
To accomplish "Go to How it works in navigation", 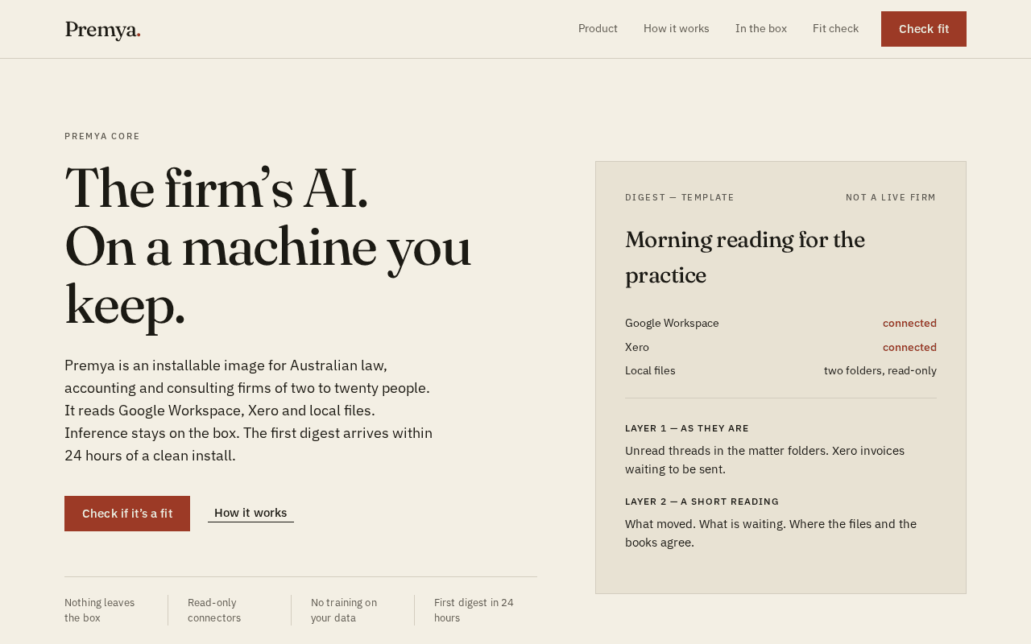I will pyautogui.click(x=677, y=29).
